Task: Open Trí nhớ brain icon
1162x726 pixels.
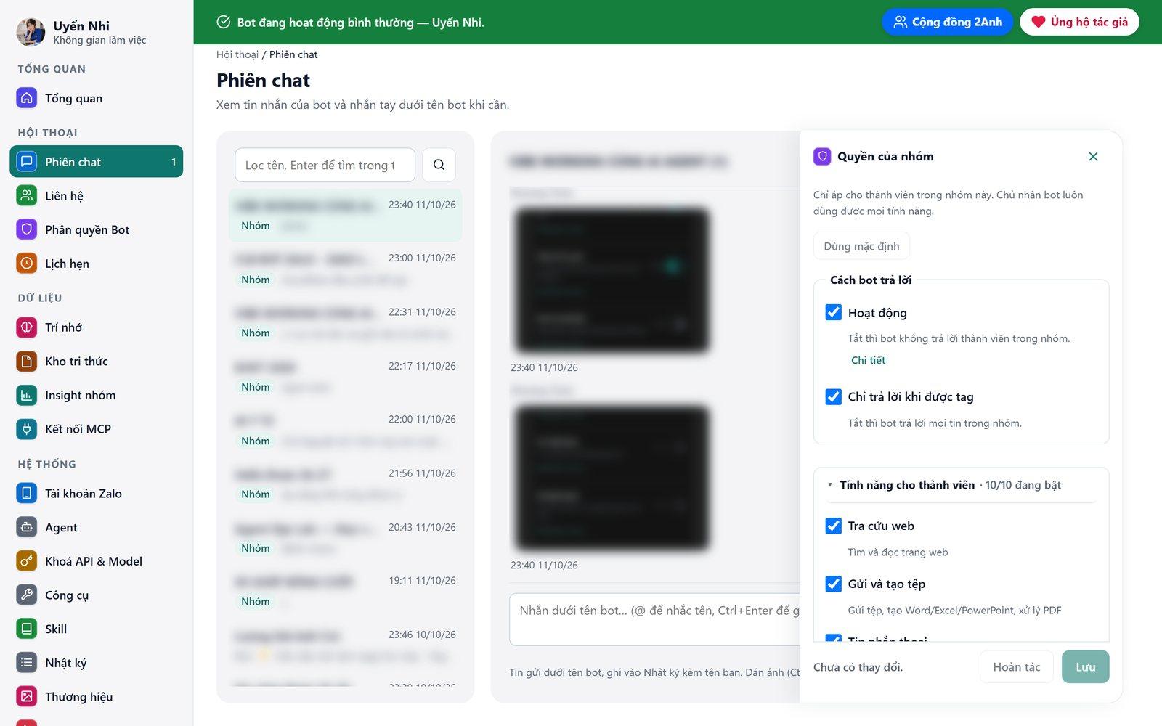Action: click(x=27, y=327)
